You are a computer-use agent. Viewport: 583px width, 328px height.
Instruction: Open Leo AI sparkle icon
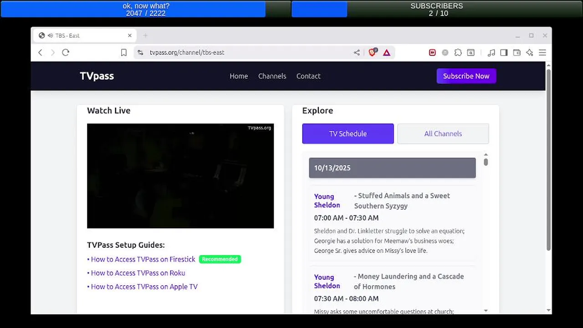click(x=529, y=52)
